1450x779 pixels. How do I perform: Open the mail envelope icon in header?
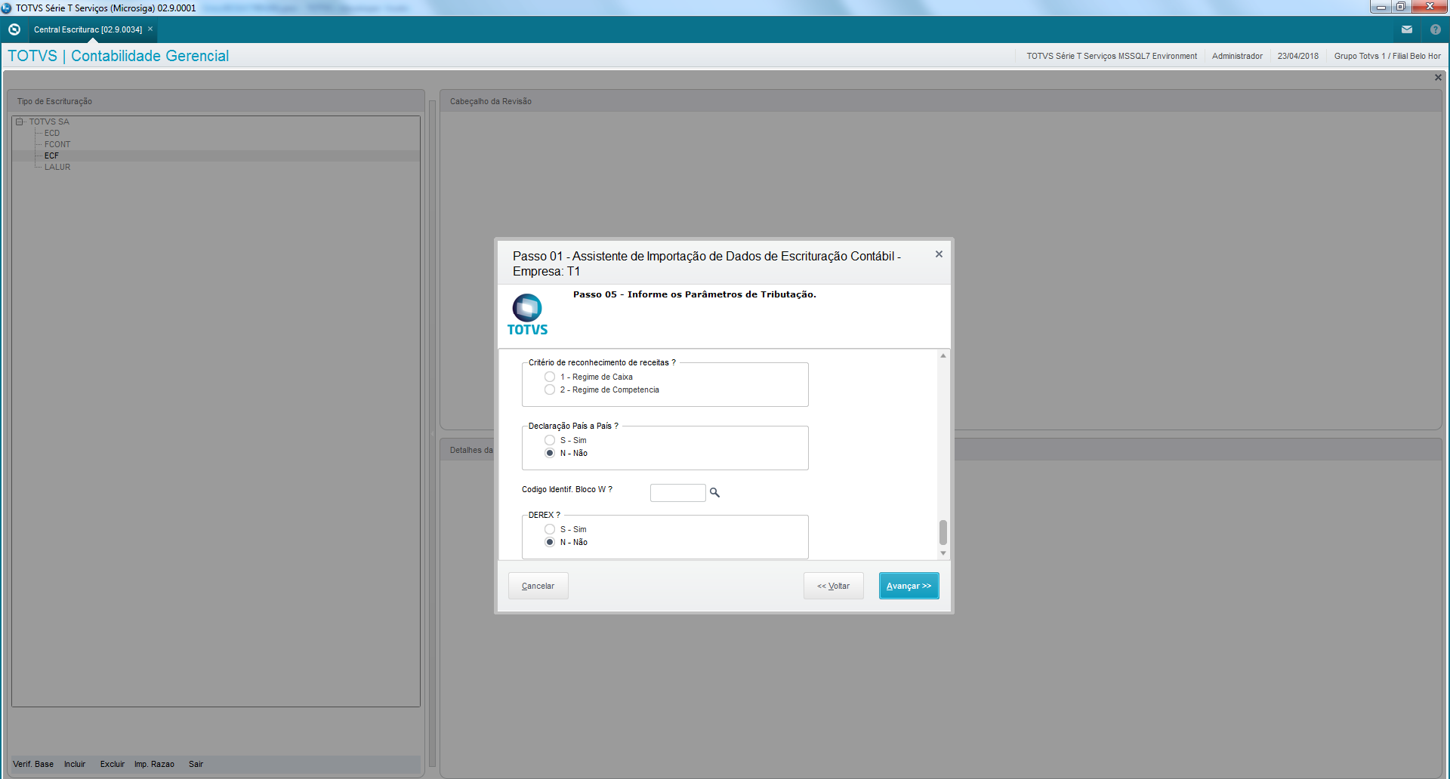[x=1407, y=29]
